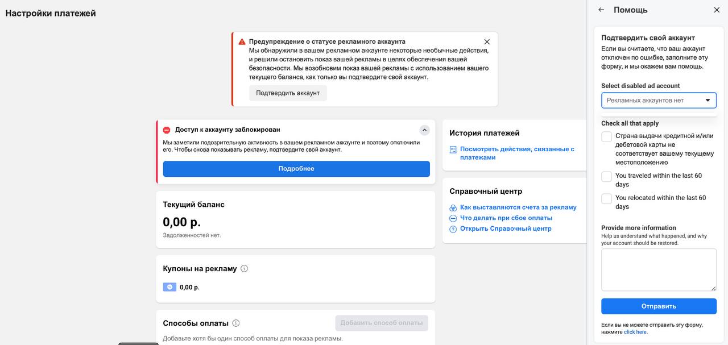Check 'You relocated within the last 60 days'

(x=607, y=198)
